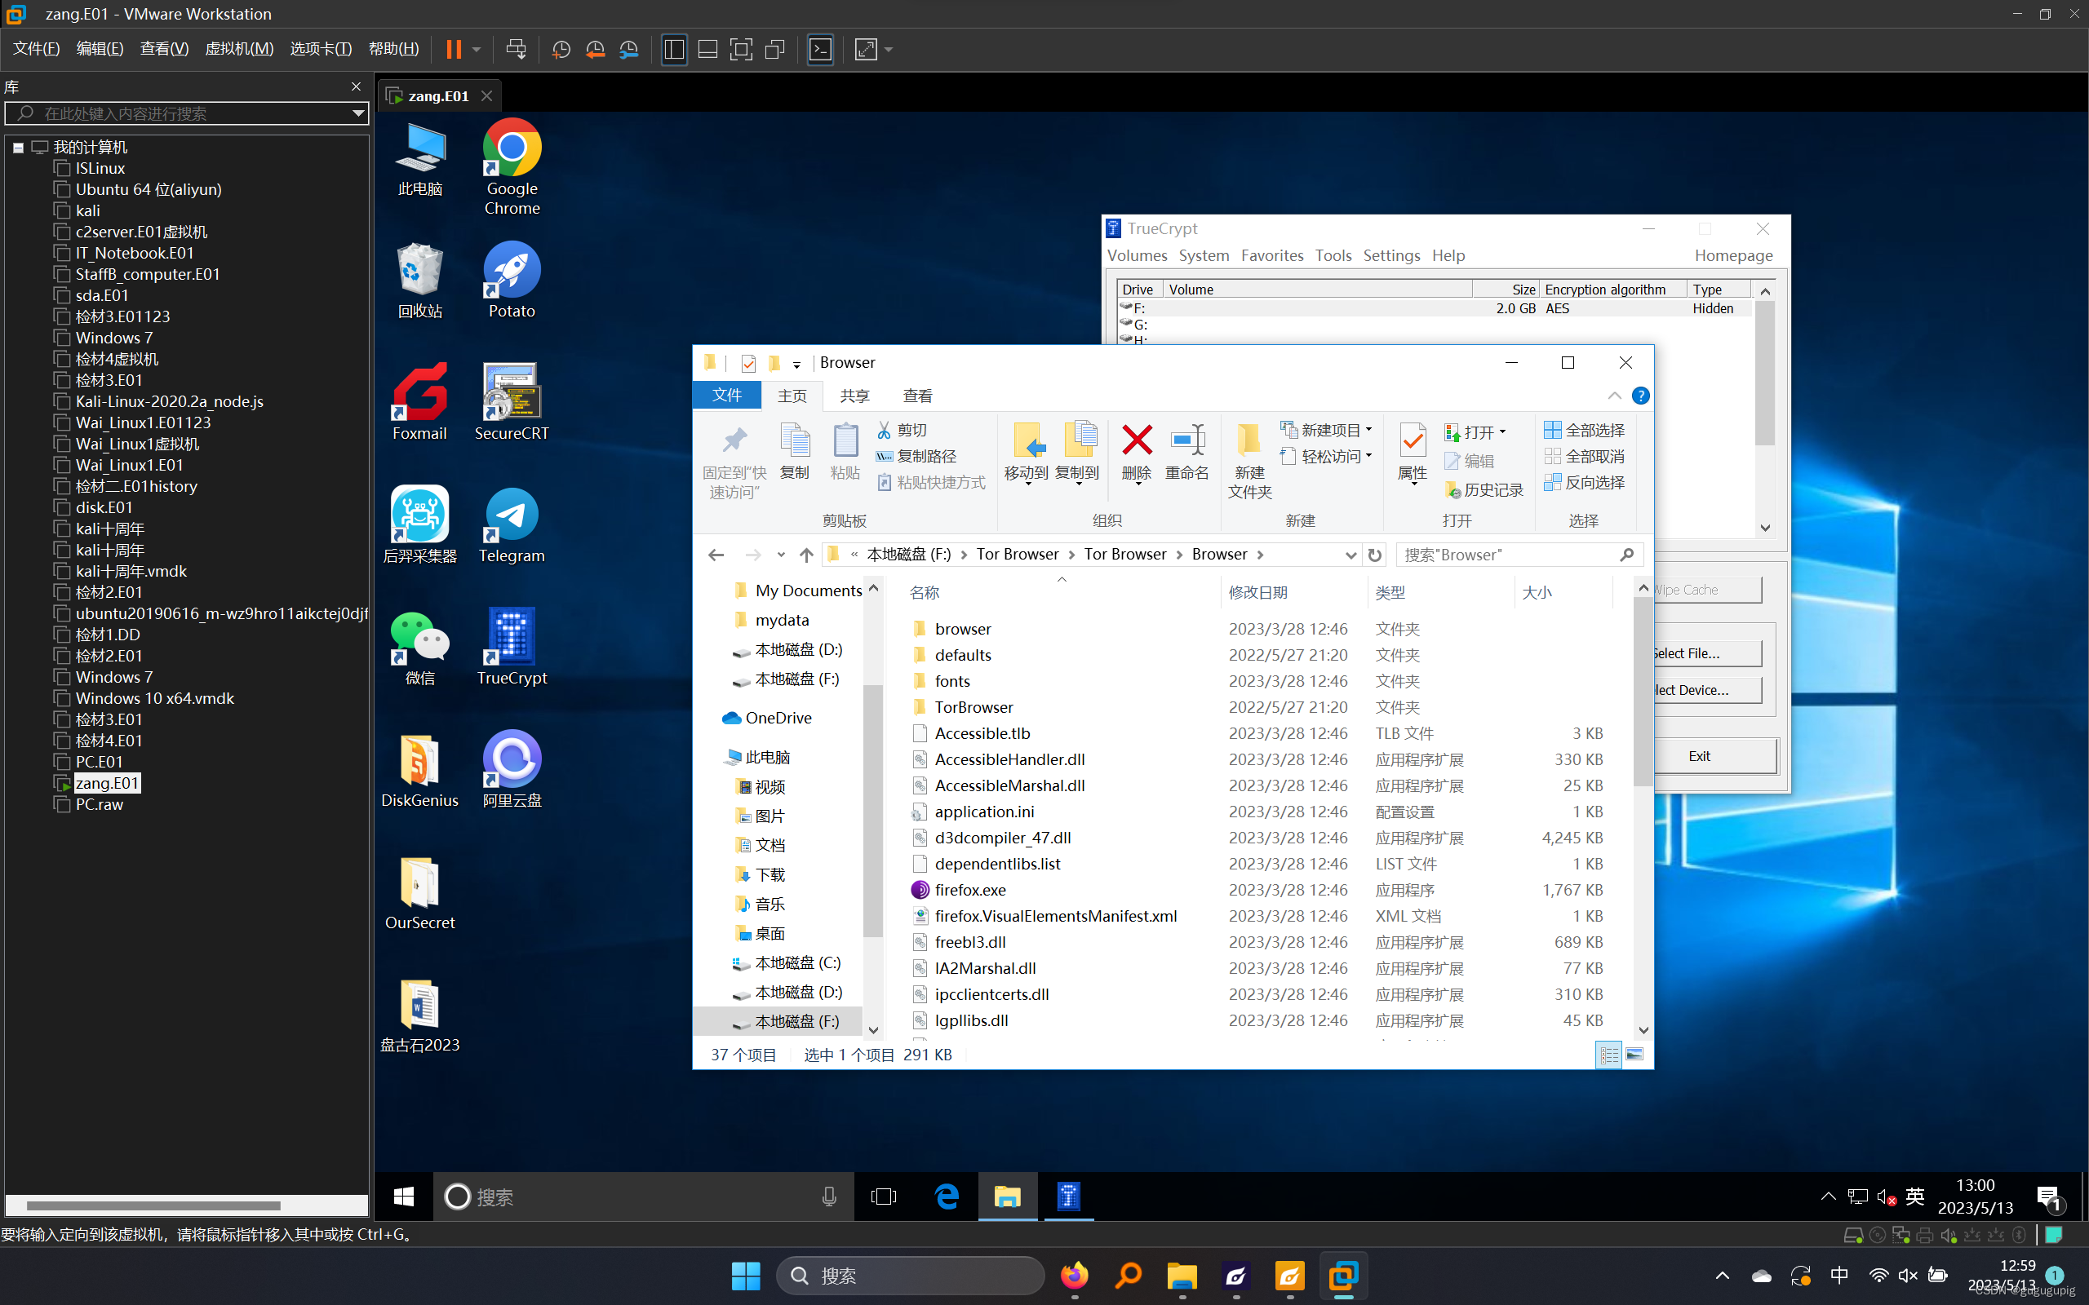Collapse the Explorer ribbon with chevron
This screenshot has height=1305, width=2089.
[1614, 396]
